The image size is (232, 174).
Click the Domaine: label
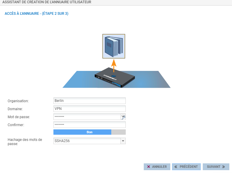click(x=15, y=109)
